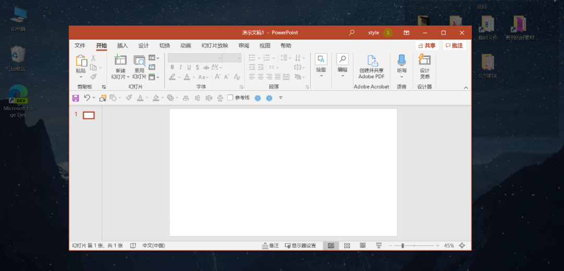Expand the 粘贴 paste dropdown arrow
The height and width of the screenshot is (271, 564).
81,77
